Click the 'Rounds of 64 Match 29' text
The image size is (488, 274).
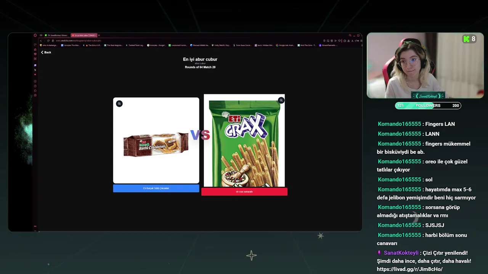tap(200, 67)
